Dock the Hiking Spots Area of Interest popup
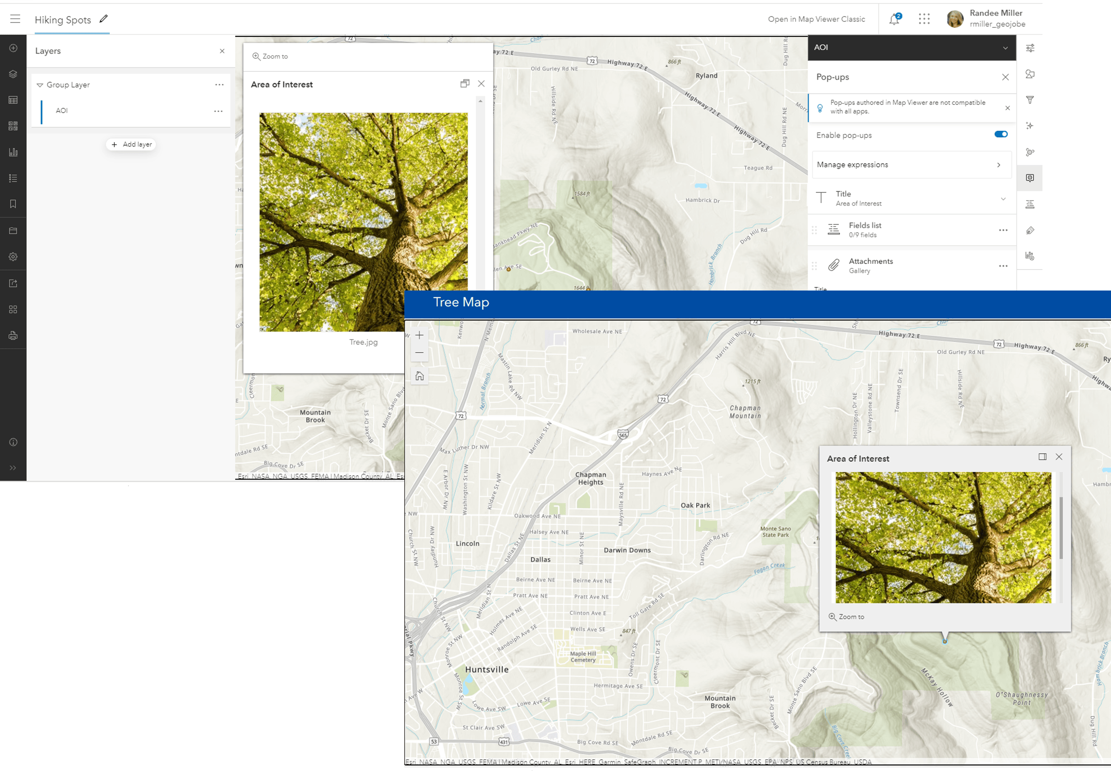This screenshot has height=771, width=1111. click(465, 84)
